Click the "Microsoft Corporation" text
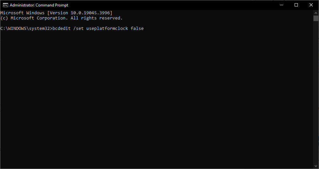Screen dimensions: 319x169 coord(39,18)
